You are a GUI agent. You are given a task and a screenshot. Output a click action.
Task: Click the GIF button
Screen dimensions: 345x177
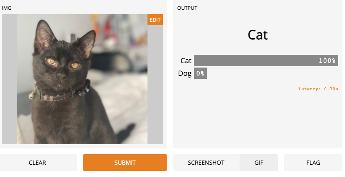259,163
